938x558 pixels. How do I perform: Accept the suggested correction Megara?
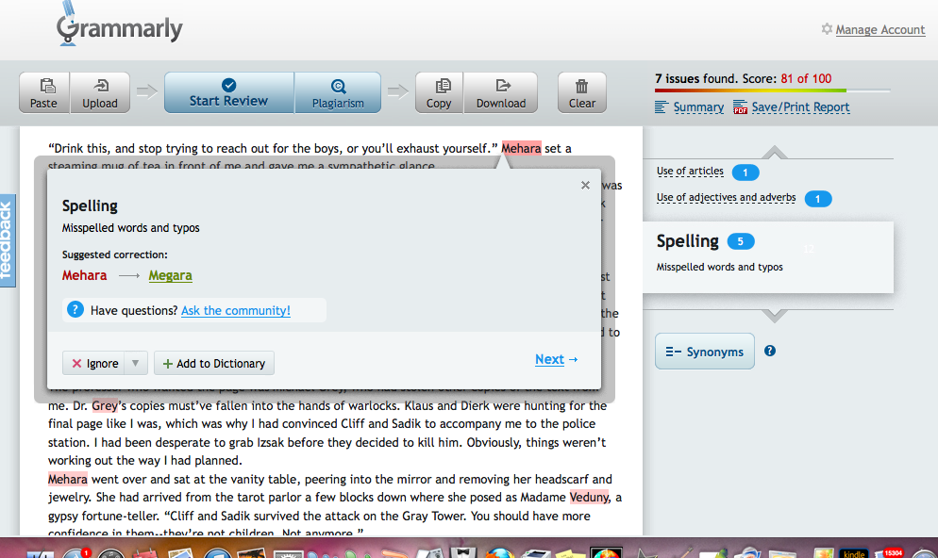click(171, 275)
